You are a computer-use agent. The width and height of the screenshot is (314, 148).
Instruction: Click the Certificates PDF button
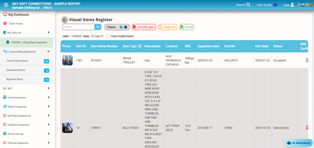[144, 27]
